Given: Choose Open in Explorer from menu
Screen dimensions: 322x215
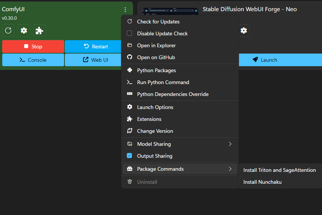Looking at the screenshot, I should tap(180, 45).
